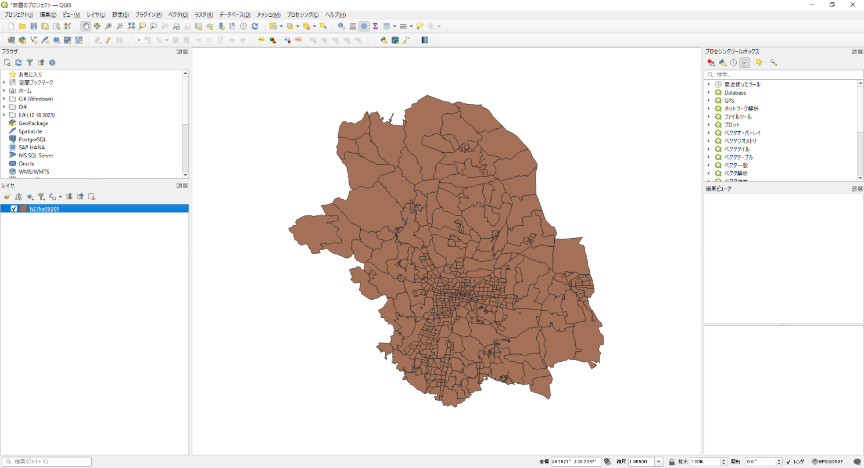
Task: Select the Pan Map hand tool
Action: (86, 26)
